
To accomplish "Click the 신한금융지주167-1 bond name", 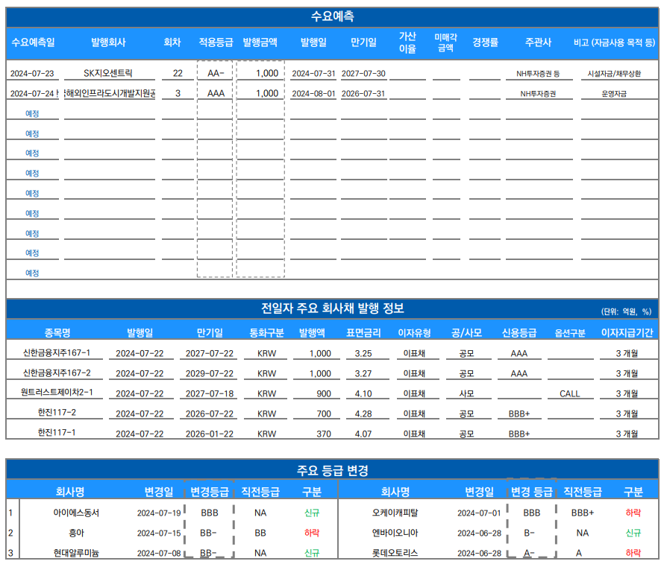I will 57,353.
